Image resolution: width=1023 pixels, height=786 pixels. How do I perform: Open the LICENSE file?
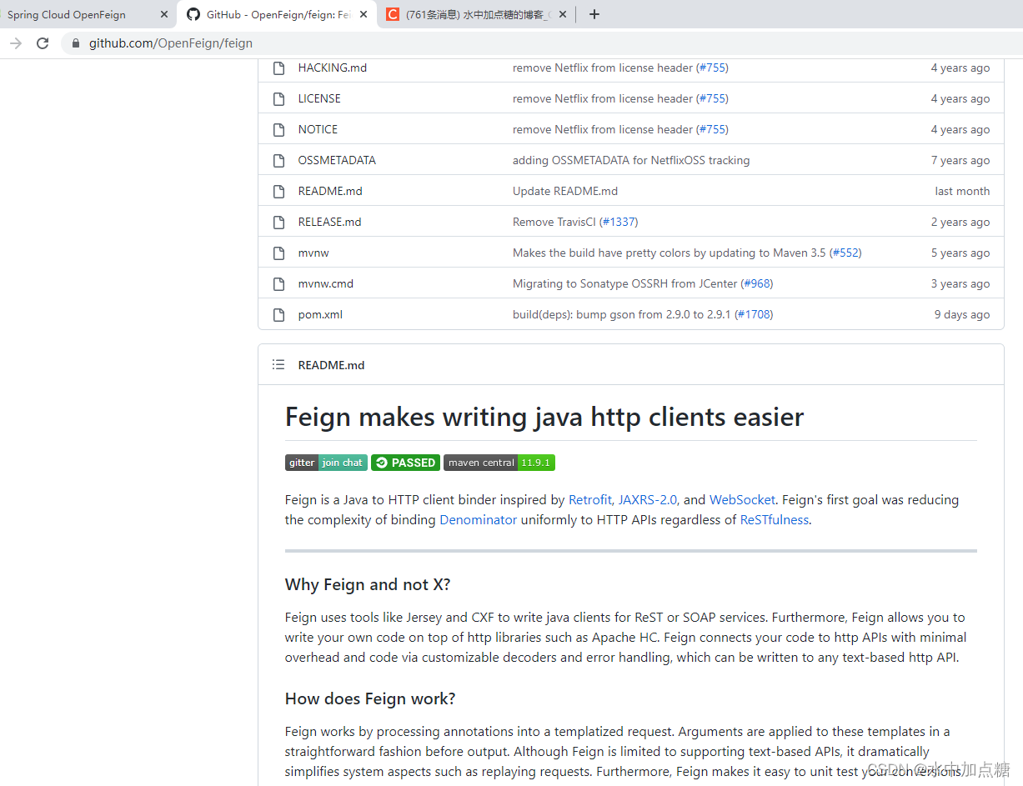[x=319, y=98]
